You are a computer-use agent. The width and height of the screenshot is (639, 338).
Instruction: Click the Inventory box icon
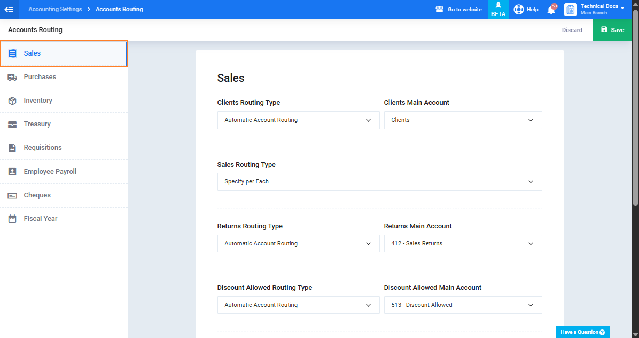[x=12, y=101]
